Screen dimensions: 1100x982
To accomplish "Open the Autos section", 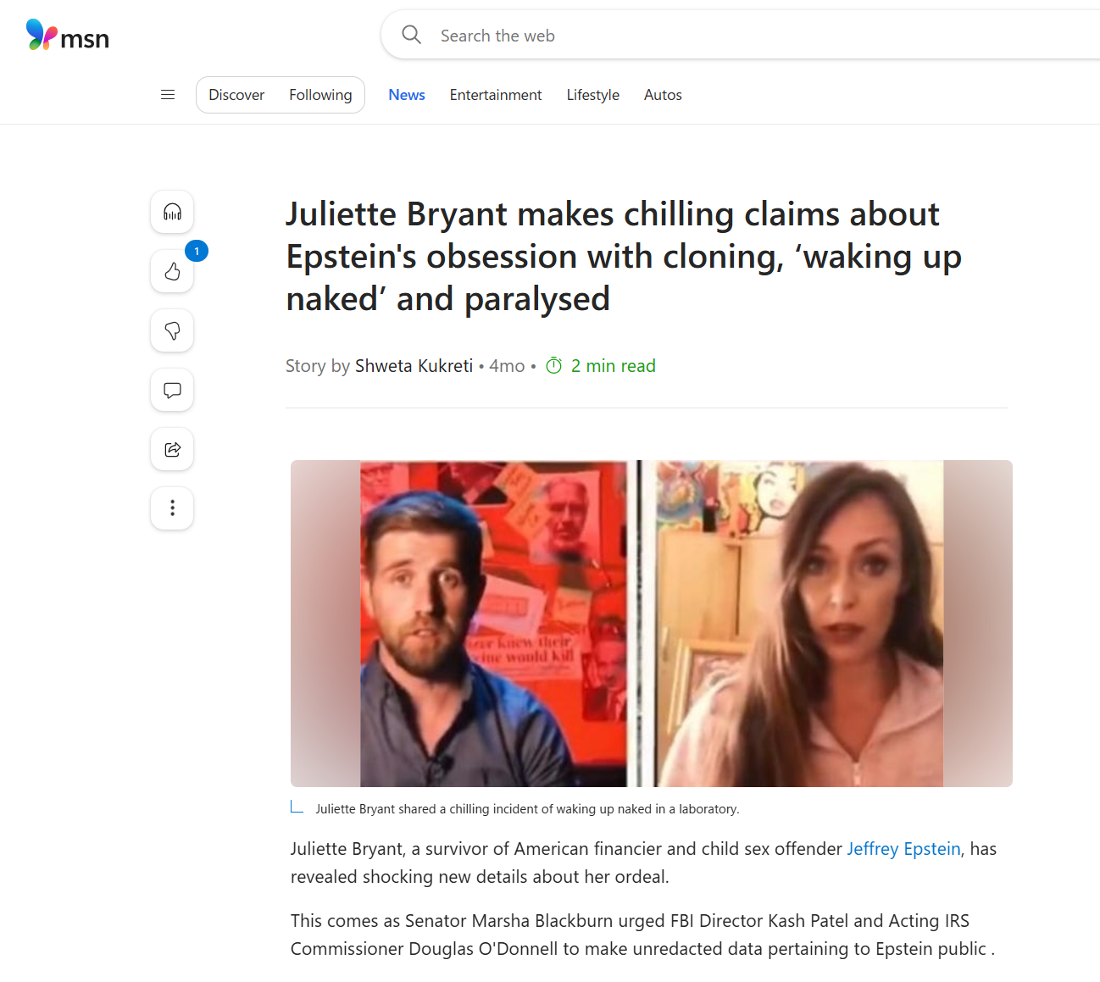I will [x=663, y=95].
